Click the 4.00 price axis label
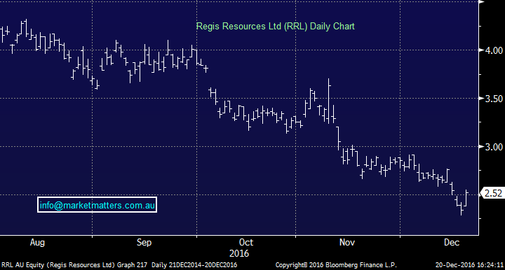Image resolution: width=505 pixels, height=270 pixels. coord(494,50)
